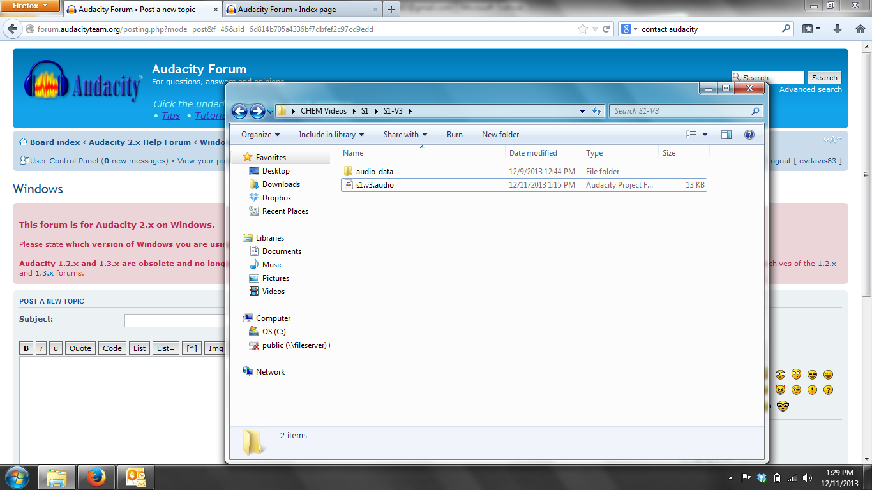872x490 pixels.
Task: Open the Organize menu
Action: [x=260, y=135]
